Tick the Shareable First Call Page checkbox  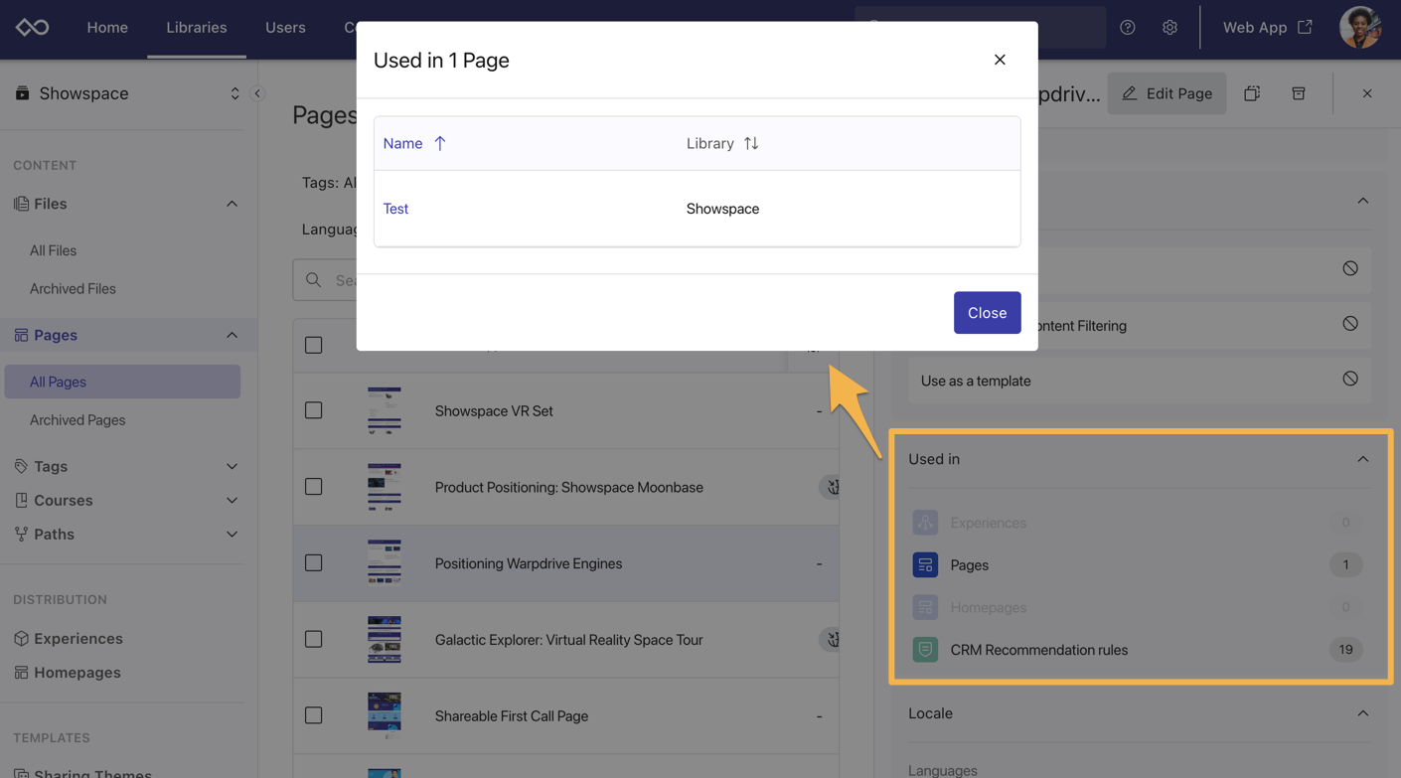(314, 715)
